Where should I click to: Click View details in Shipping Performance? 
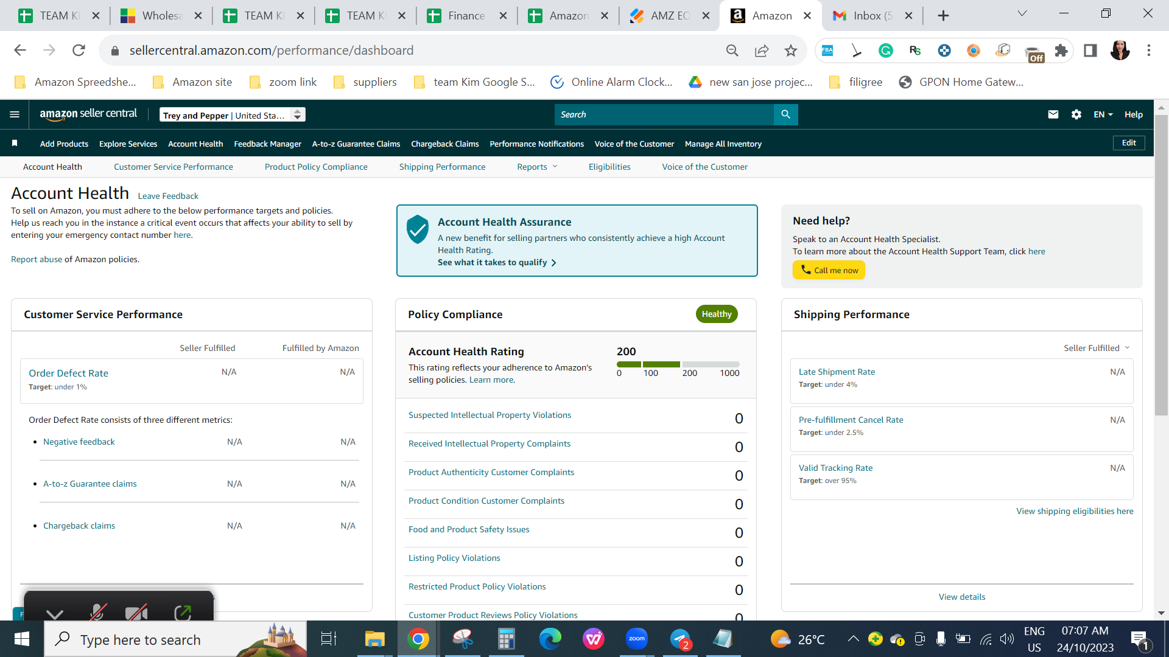[x=962, y=597]
